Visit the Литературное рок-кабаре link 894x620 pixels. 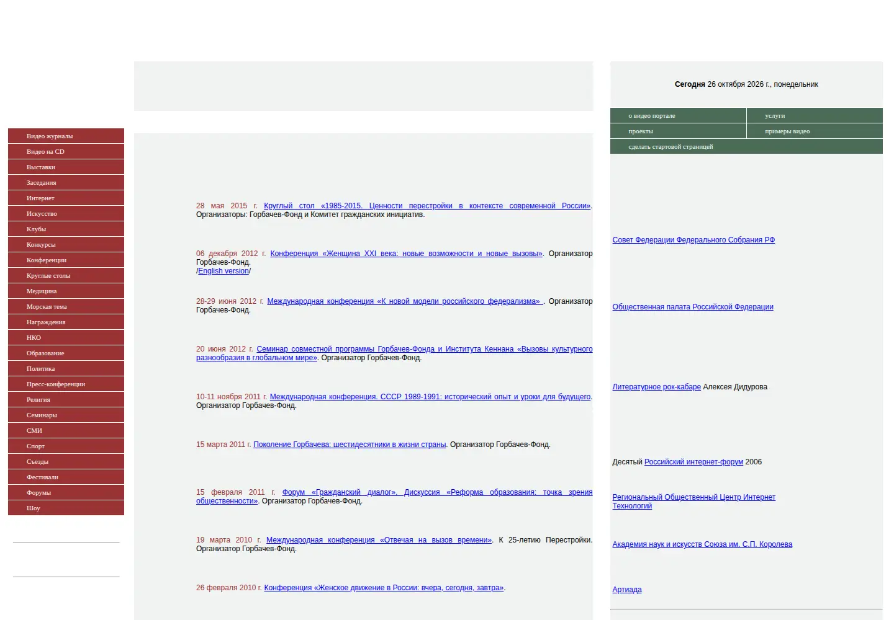coord(656,387)
